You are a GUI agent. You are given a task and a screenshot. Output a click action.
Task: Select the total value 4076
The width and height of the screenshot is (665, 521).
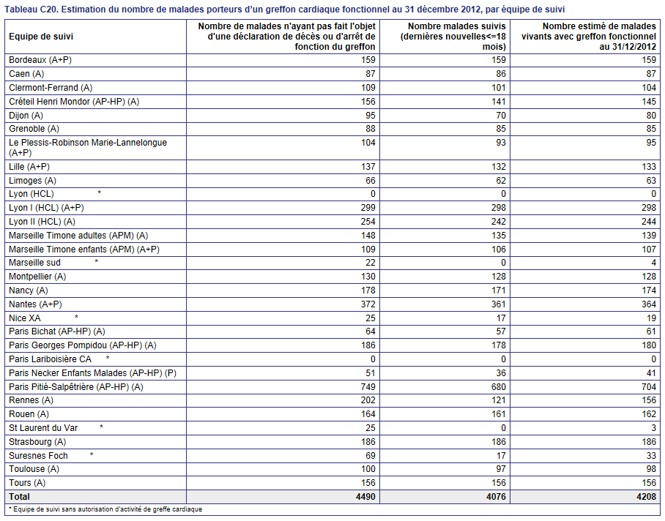point(497,496)
